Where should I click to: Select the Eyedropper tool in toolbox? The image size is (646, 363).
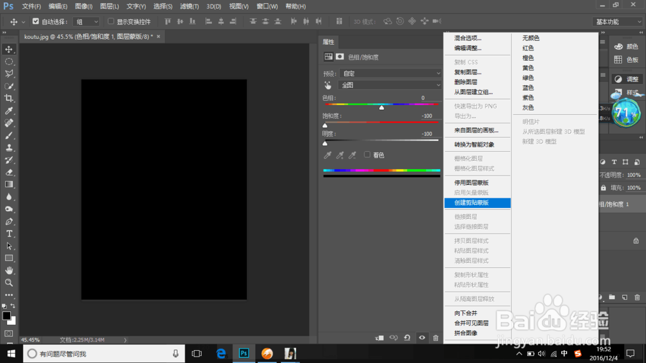[8, 111]
